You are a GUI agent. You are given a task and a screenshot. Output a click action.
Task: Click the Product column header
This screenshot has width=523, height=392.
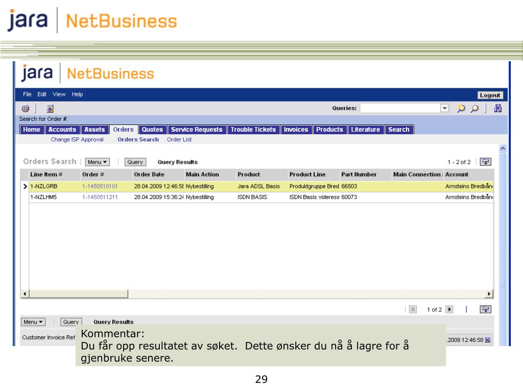click(249, 175)
